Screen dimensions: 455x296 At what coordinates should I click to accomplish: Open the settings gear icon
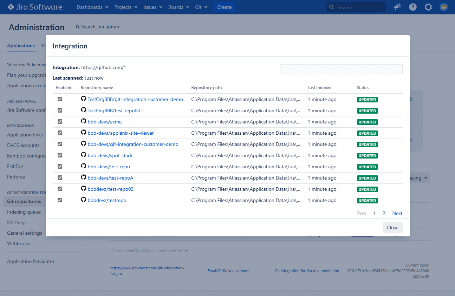[x=428, y=7]
